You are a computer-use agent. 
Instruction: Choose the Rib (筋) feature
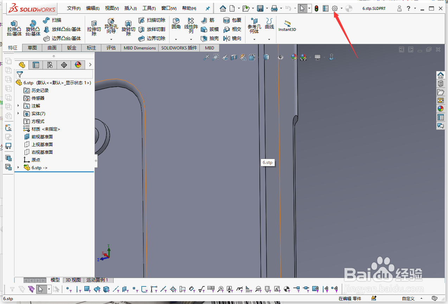(x=207, y=20)
